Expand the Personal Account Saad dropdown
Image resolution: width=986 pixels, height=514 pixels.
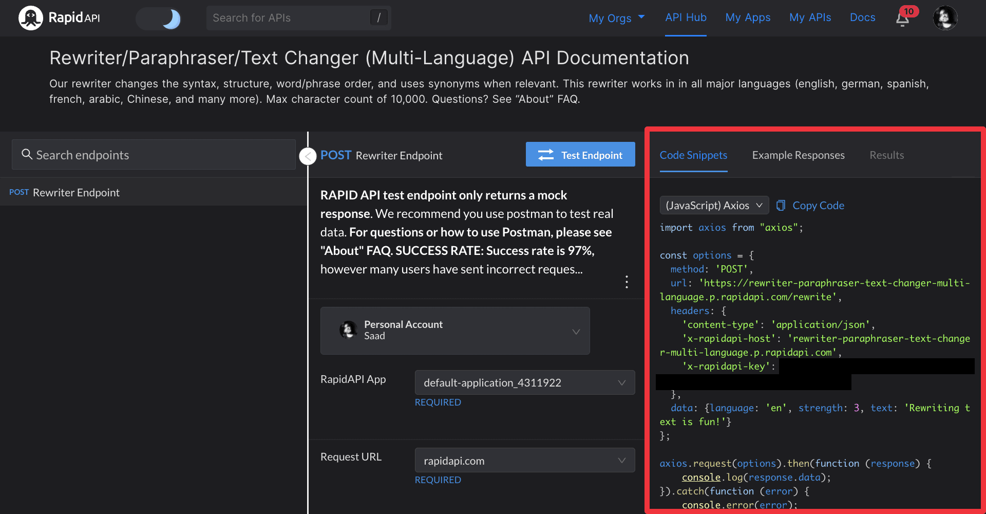455,331
